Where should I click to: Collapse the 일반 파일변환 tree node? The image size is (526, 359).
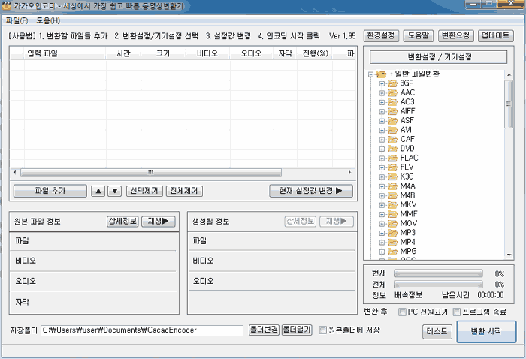(370, 74)
